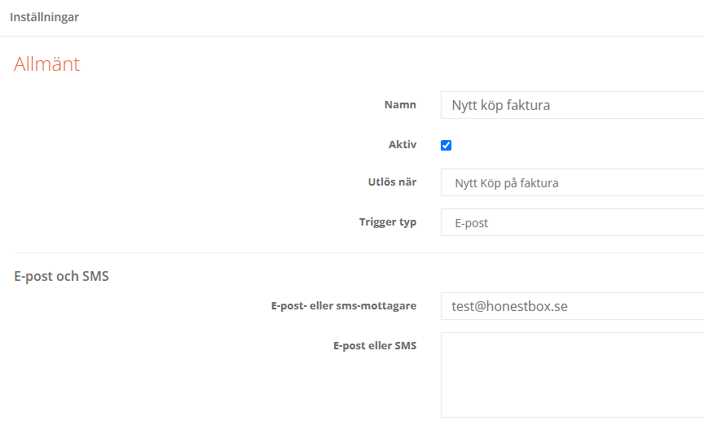Click the E-post- eller sms-mottagare label
The width and height of the screenshot is (704, 425).
(x=344, y=306)
